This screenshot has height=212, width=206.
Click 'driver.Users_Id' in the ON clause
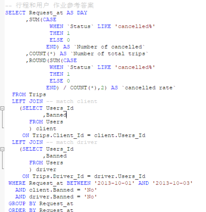[120, 176]
